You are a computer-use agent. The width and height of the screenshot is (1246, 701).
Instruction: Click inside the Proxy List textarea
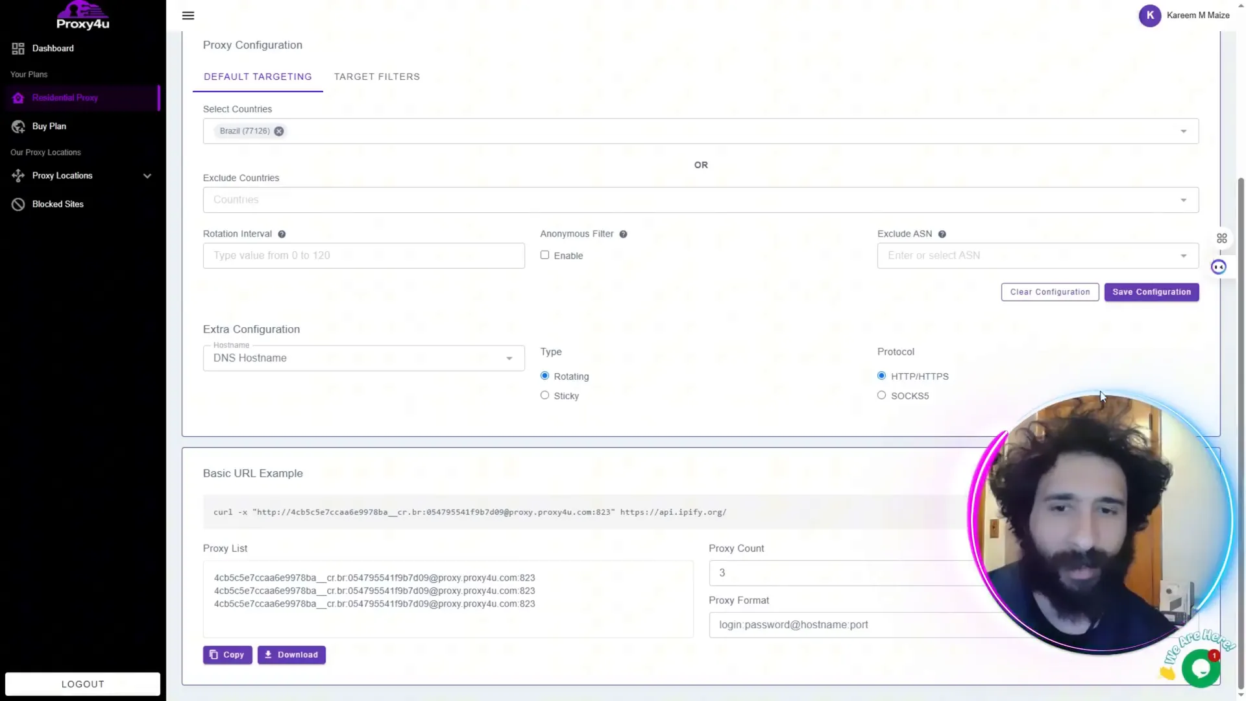click(x=448, y=599)
